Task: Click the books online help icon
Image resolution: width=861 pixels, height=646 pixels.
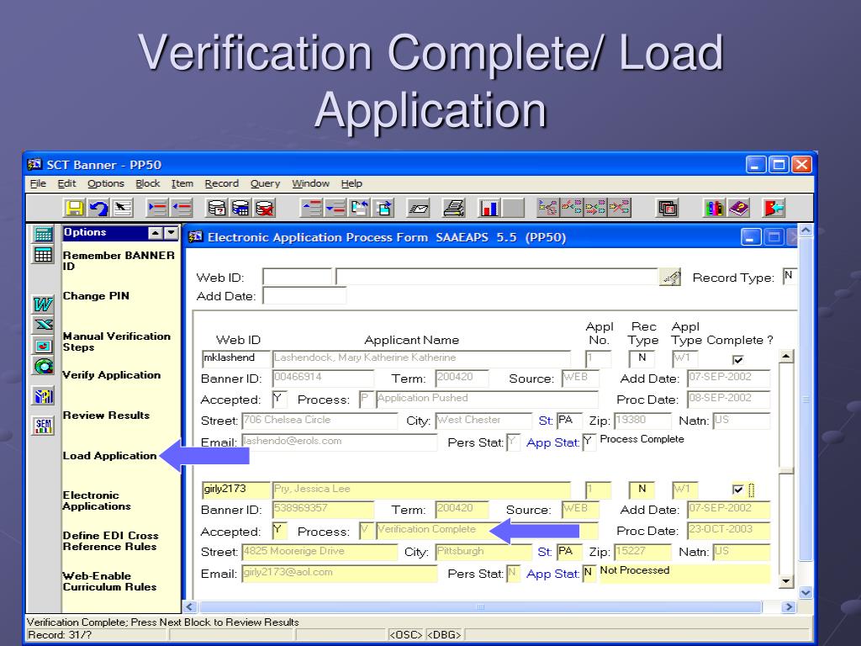Action: (714, 209)
